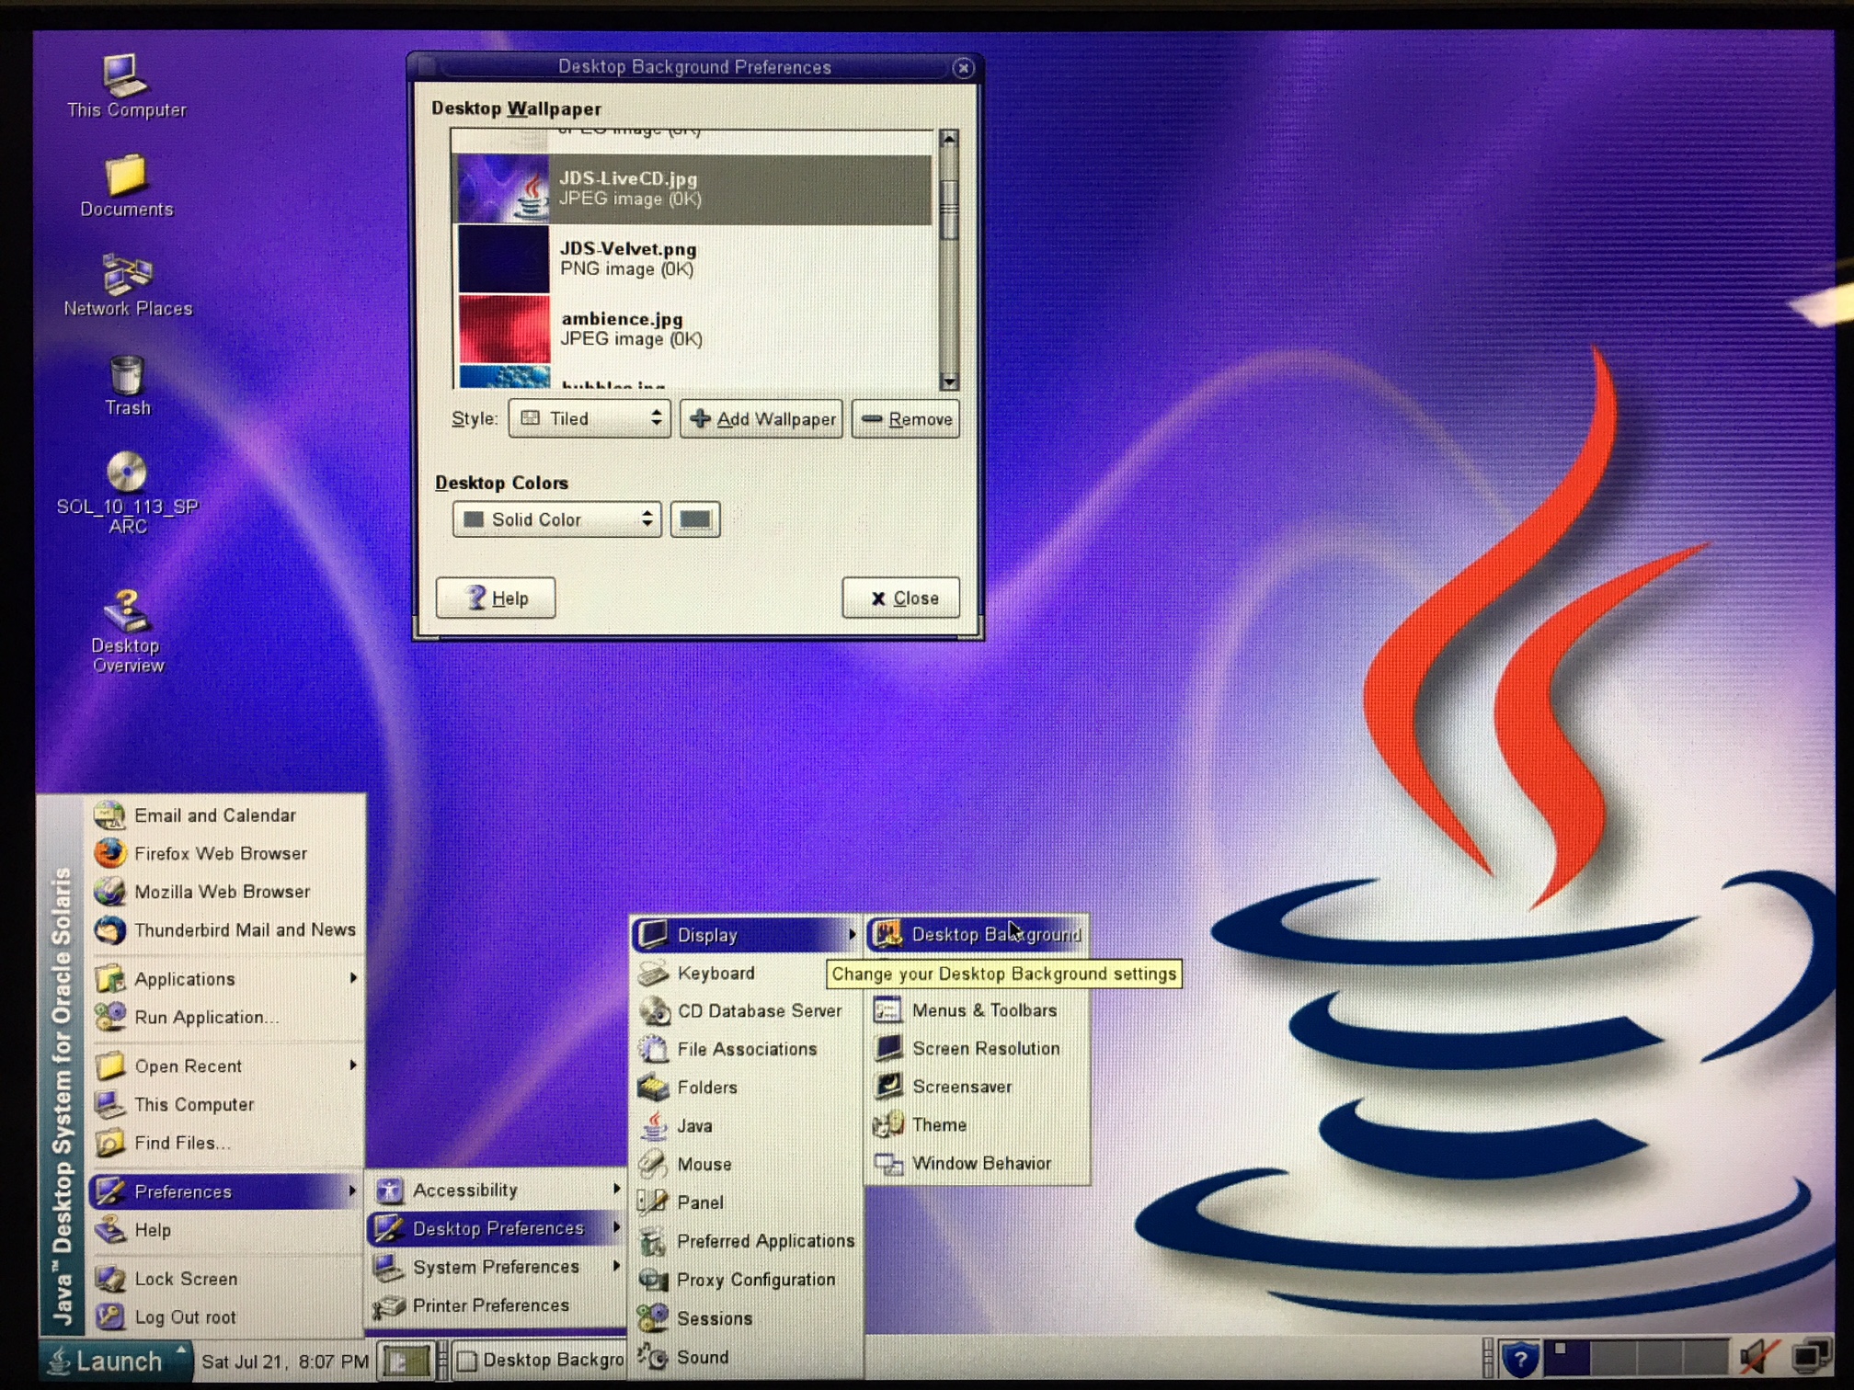Open Proxy Configuration preferences
The height and width of the screenshot is (1390, 1854).
pos(746,1280)
